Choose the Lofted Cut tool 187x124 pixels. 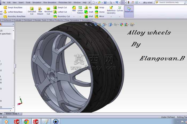pos(60,12)
